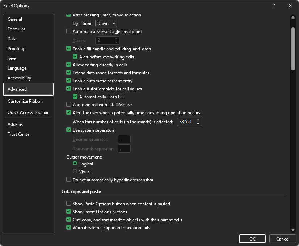Screen dimensions: 299x246
Task: Switch to the Formulas category
Action: (x=28, y=29)
